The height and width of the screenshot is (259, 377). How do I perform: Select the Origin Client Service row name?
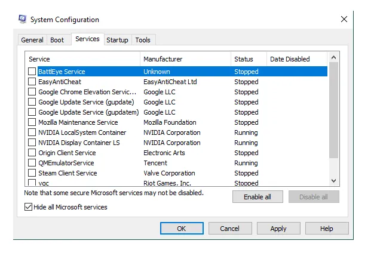tap(67, 153)
